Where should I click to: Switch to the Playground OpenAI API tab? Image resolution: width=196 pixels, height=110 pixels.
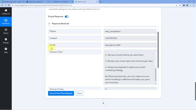(37, 2)
